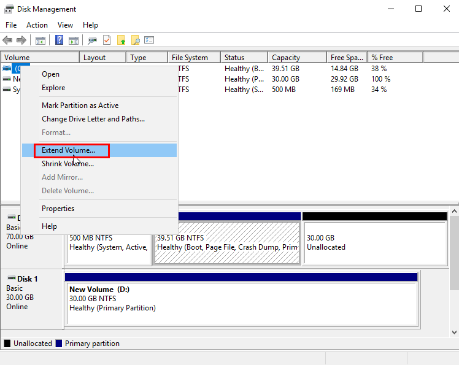The image size is (459, 365).
Task: Select the 30.00 GB Unallocated partition block
Action: click(375, 239)
